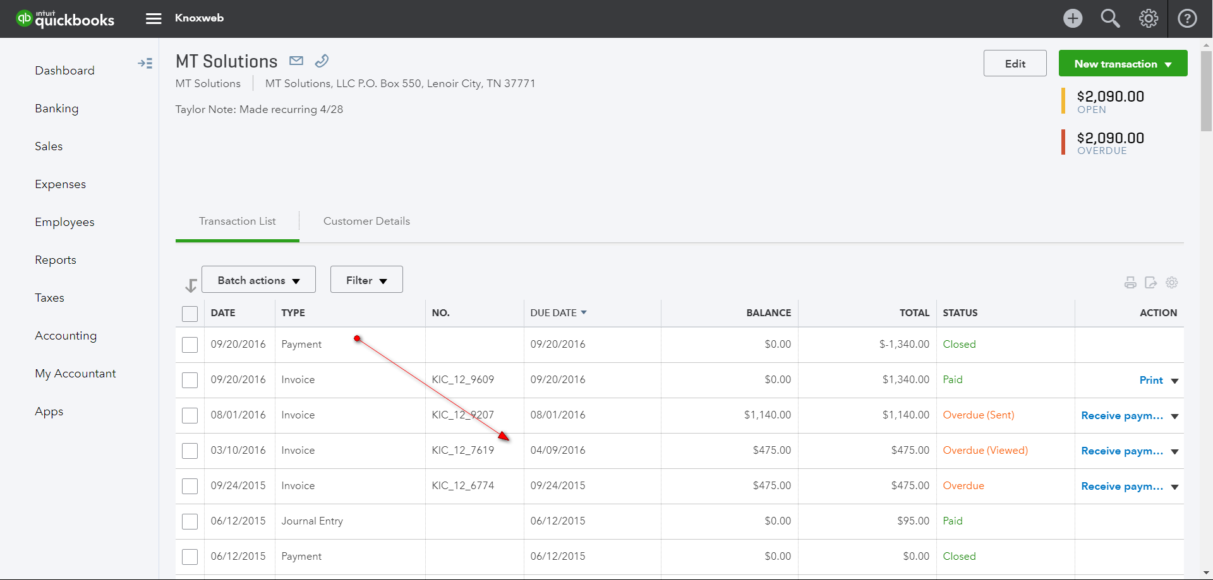Switch to the Customer Details tab
The width and height of the screenshot is (1213, 580).
click(366, 222)
